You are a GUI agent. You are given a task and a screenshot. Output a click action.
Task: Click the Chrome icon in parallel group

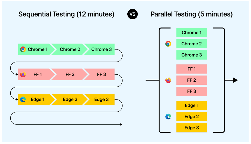[168, 44]
